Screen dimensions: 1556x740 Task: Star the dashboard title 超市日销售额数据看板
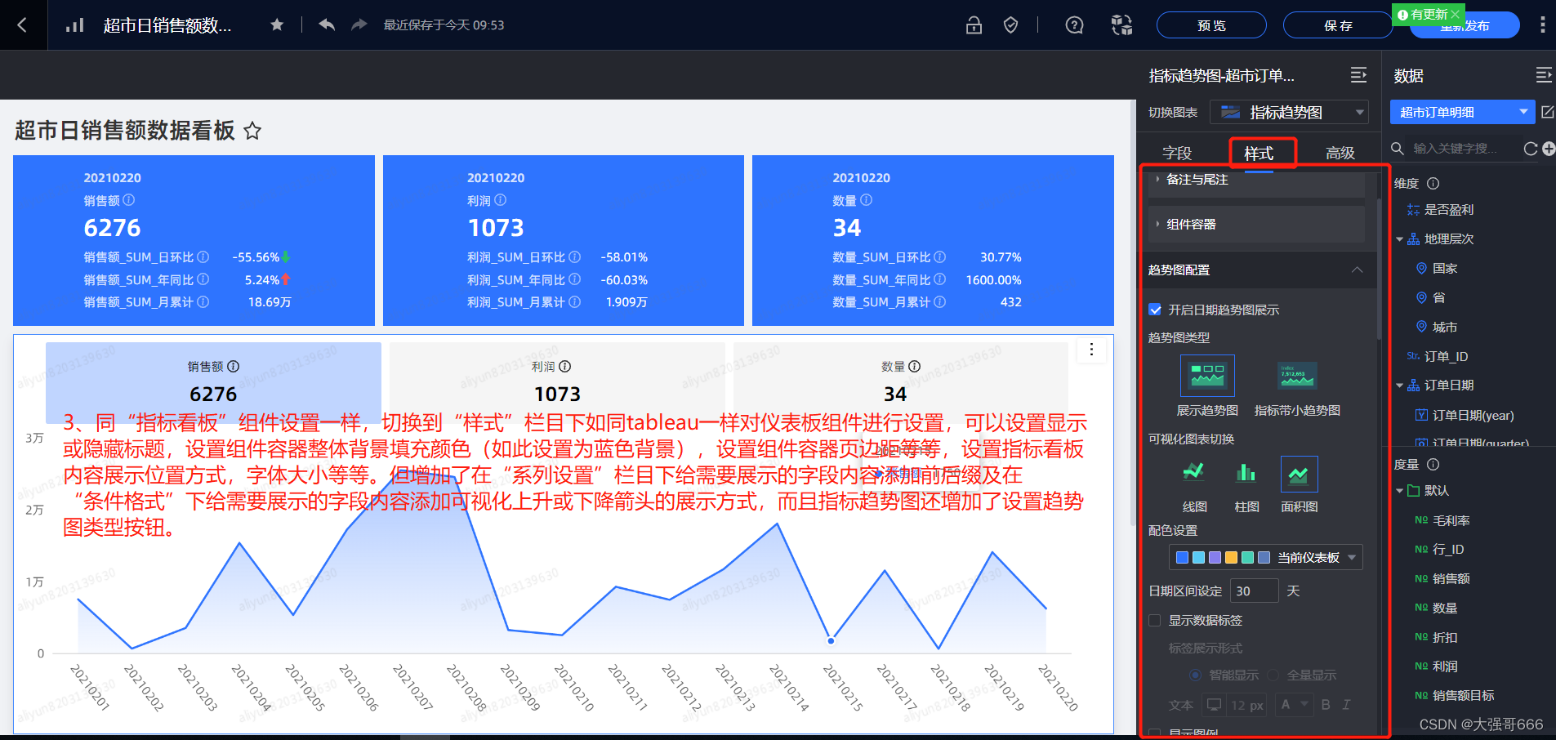coord(252,131)
